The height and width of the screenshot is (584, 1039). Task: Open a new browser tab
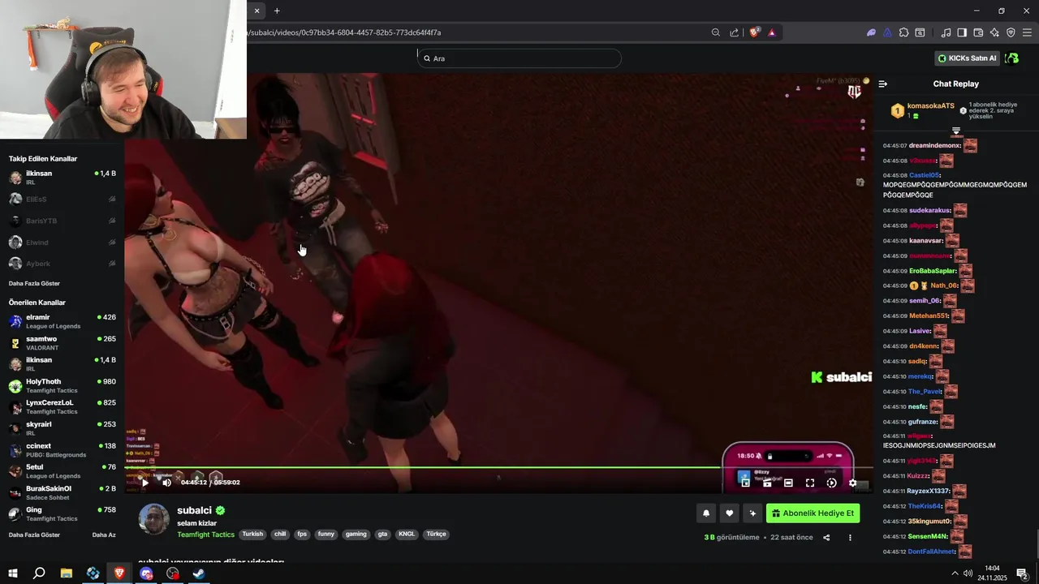pyautogui.click(x=277, y=11)
